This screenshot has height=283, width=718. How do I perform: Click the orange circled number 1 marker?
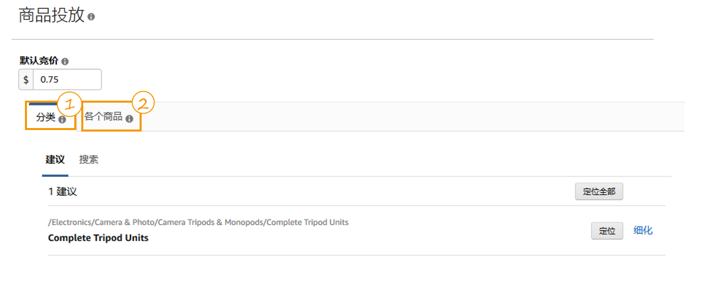pos(69,104)
